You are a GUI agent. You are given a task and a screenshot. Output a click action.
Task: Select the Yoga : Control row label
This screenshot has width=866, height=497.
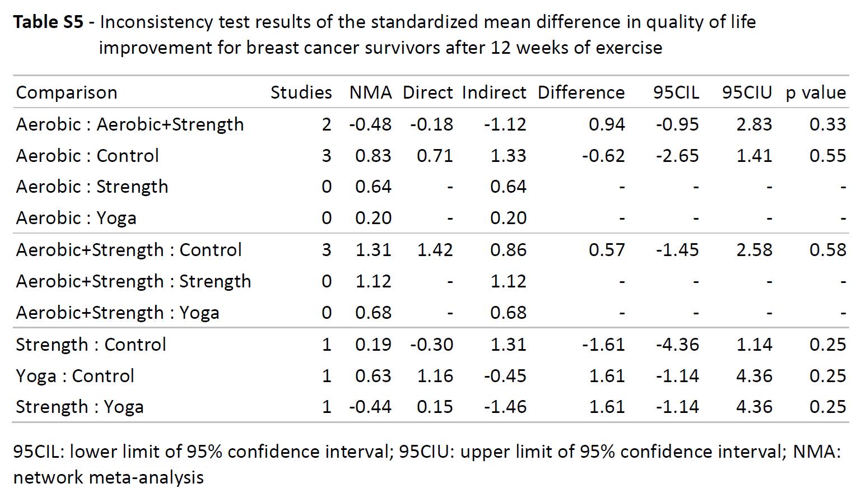click(x=75, y=376)
